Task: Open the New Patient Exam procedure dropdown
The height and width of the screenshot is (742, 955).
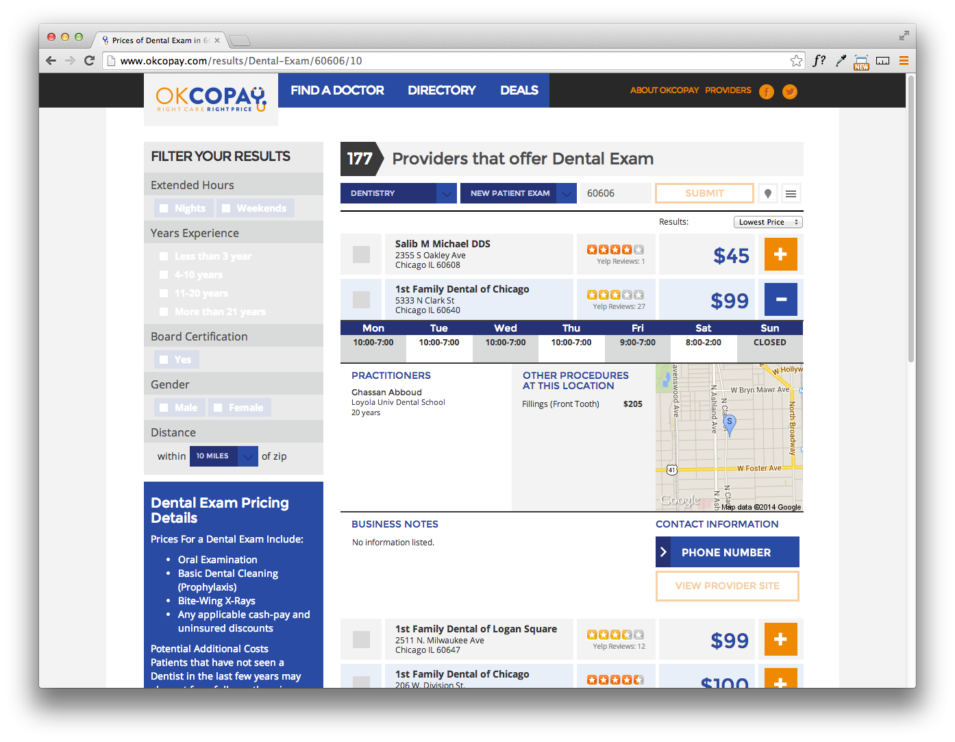Action: click(x=519, y=193)
